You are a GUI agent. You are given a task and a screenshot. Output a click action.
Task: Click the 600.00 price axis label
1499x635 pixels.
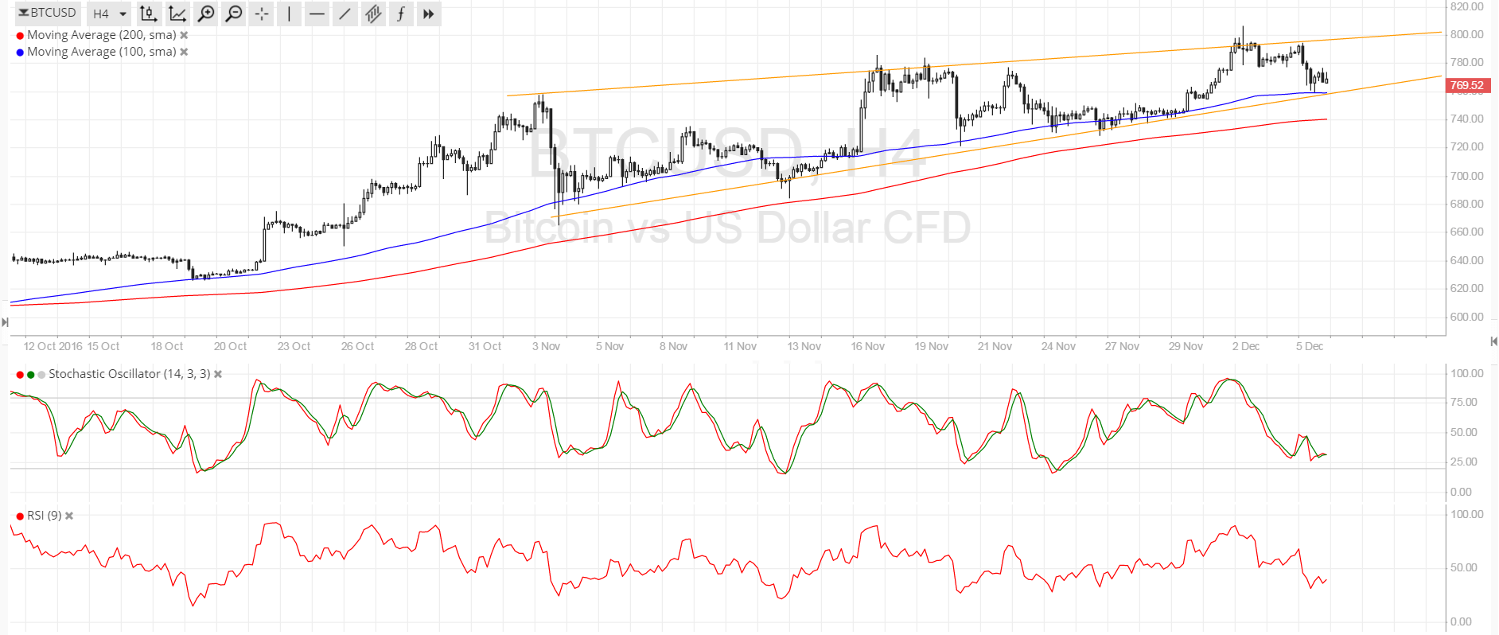pyautogui.click(x=1467, y=317)
